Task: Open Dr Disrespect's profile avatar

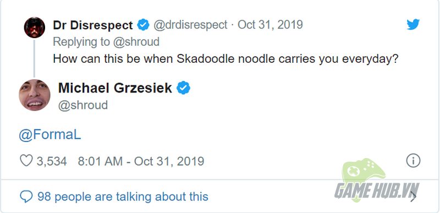Action: pyautogui.click(x=35, y=28)
